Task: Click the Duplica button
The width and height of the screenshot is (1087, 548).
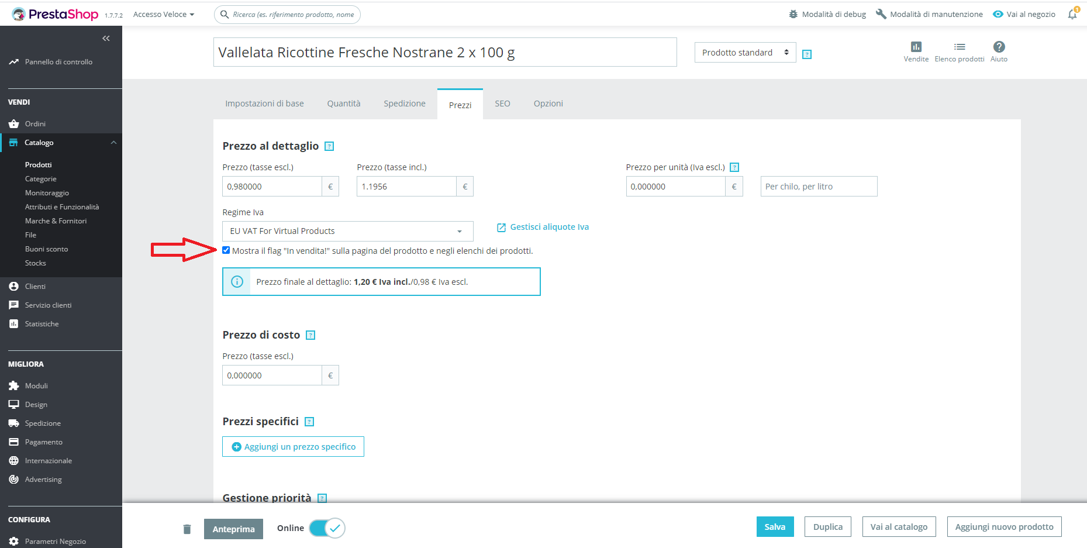Action: click(828, 527)
